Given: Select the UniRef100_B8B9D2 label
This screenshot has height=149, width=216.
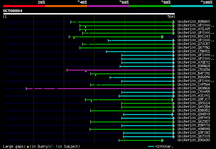Looking at the screenshot, I should click(194, 111).
